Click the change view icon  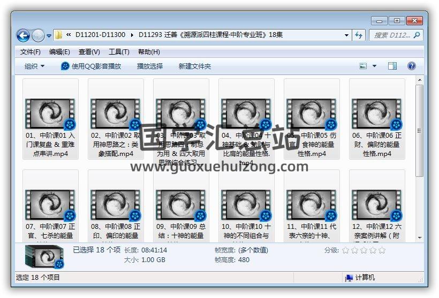[x=364, y=66]
